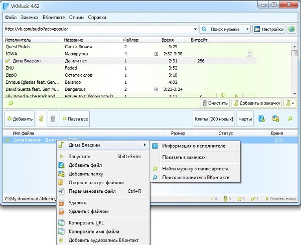This screenshot has width=301, height=245.
Task: Click Показать плеер in status bar
Action: (x=281, y=199)
